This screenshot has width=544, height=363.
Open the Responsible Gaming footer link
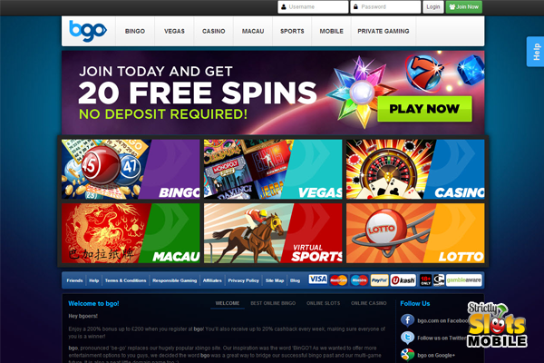(x=174, y=280)
